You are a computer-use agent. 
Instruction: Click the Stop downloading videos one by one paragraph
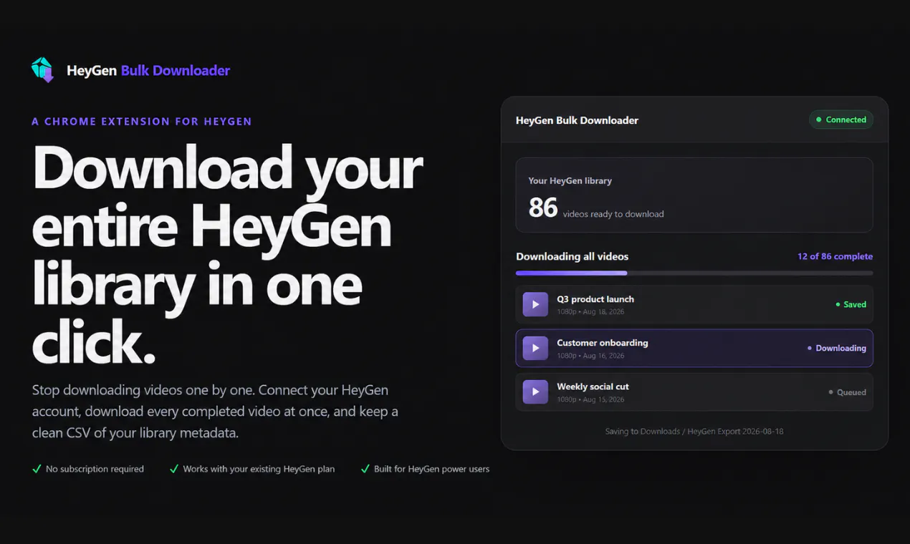click(x=215, y=412)
